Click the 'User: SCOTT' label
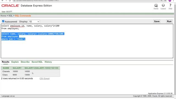176x99 pixels. (7, 12)
